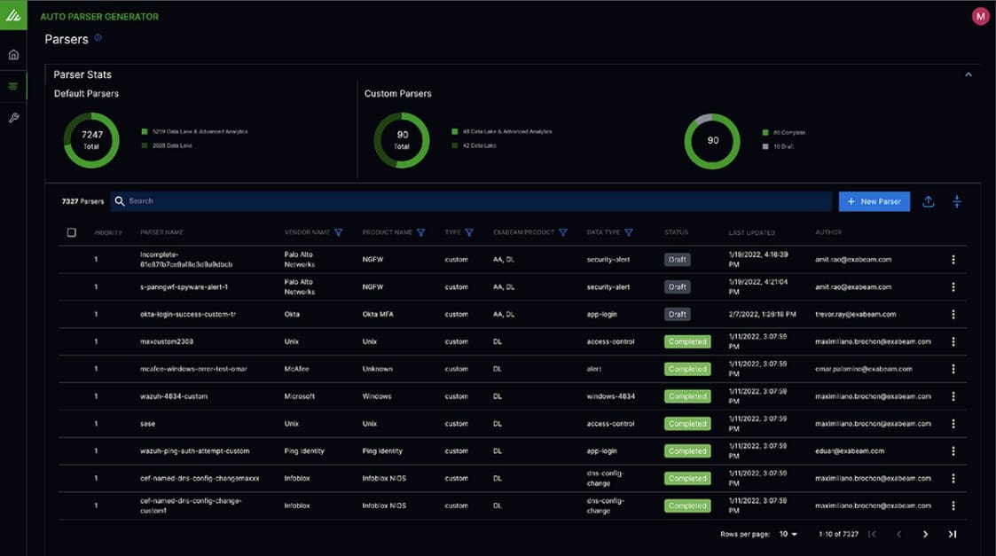This screenshot has height=556, width=996.
Task: Filter by Product Name column
Action: [420, 232]
